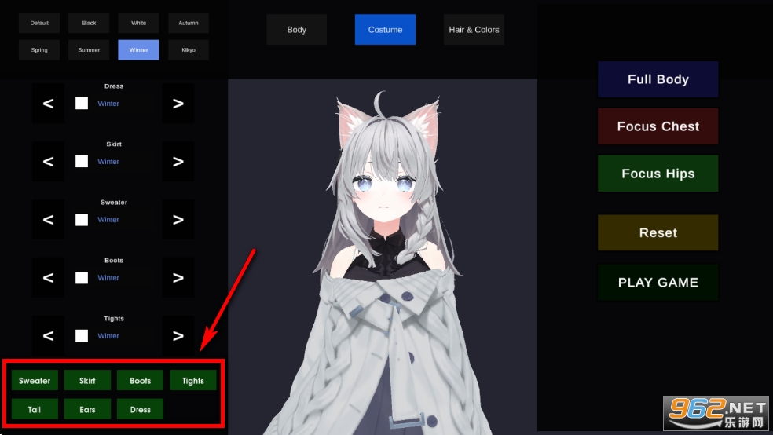Go to the previous Sweater option
The width and height of the screenshot is (773, 435).
48,220
